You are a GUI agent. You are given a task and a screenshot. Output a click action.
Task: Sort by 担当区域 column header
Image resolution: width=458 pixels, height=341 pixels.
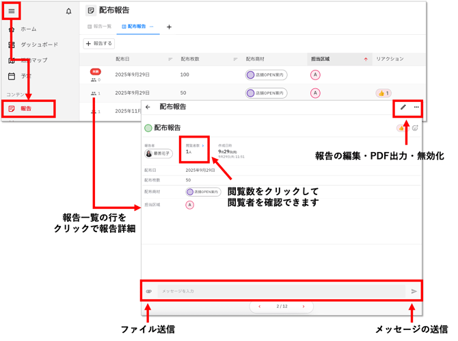320,59
